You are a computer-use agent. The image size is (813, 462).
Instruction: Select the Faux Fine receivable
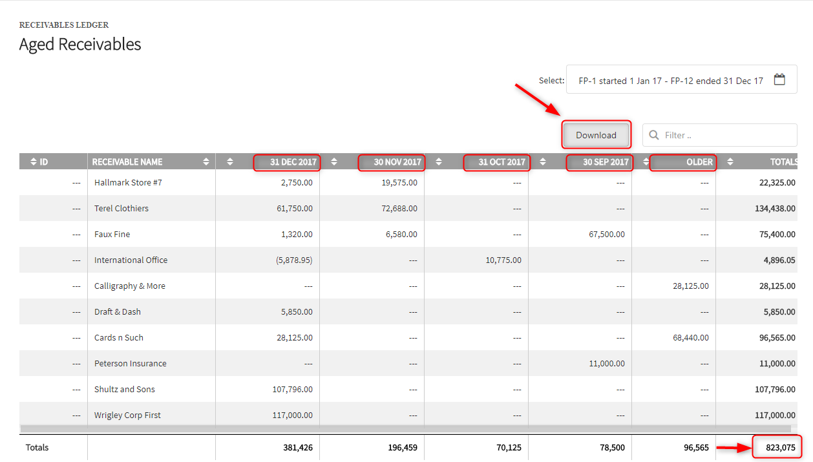112,234
